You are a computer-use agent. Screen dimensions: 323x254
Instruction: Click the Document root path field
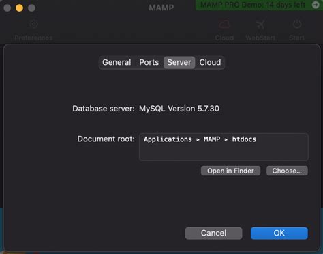click(224, 147)
